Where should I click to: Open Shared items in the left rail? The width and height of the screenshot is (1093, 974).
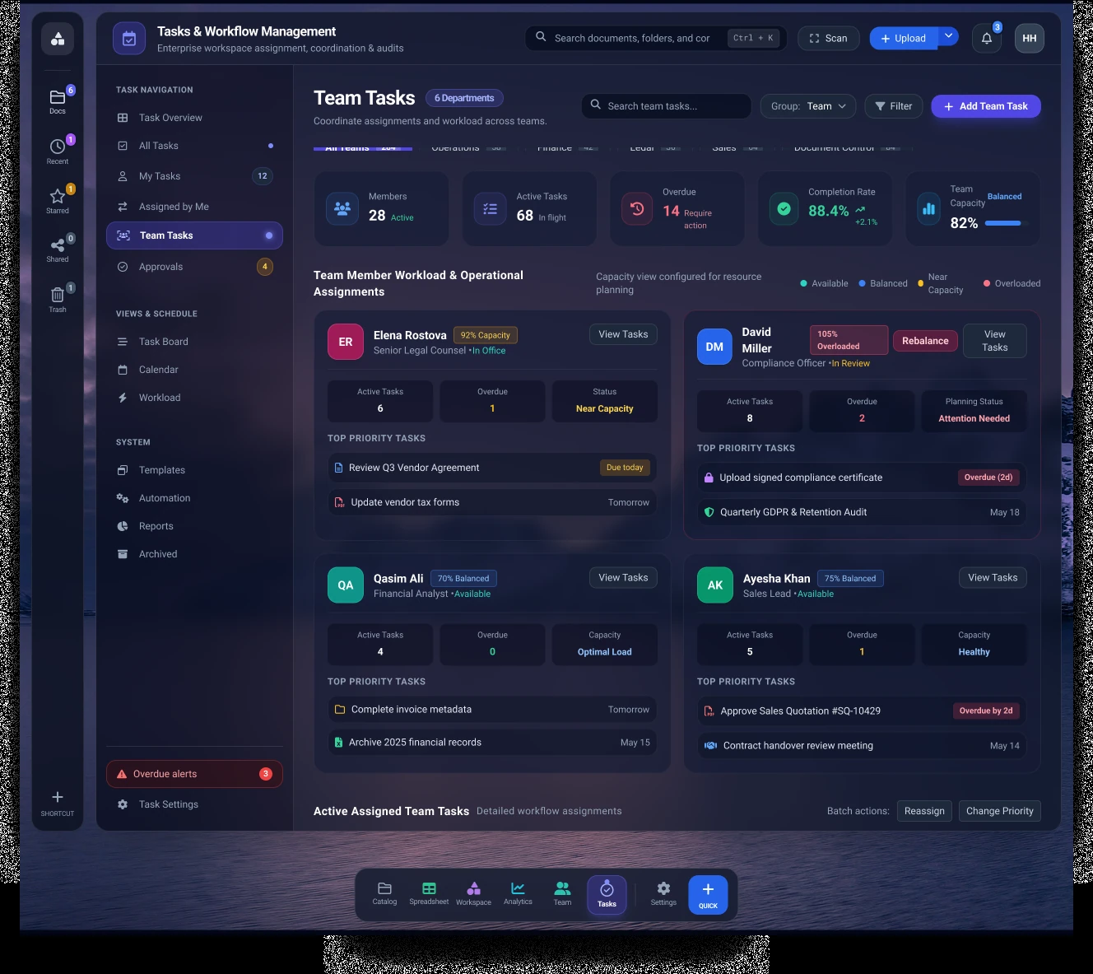click(x=58, y=249)
